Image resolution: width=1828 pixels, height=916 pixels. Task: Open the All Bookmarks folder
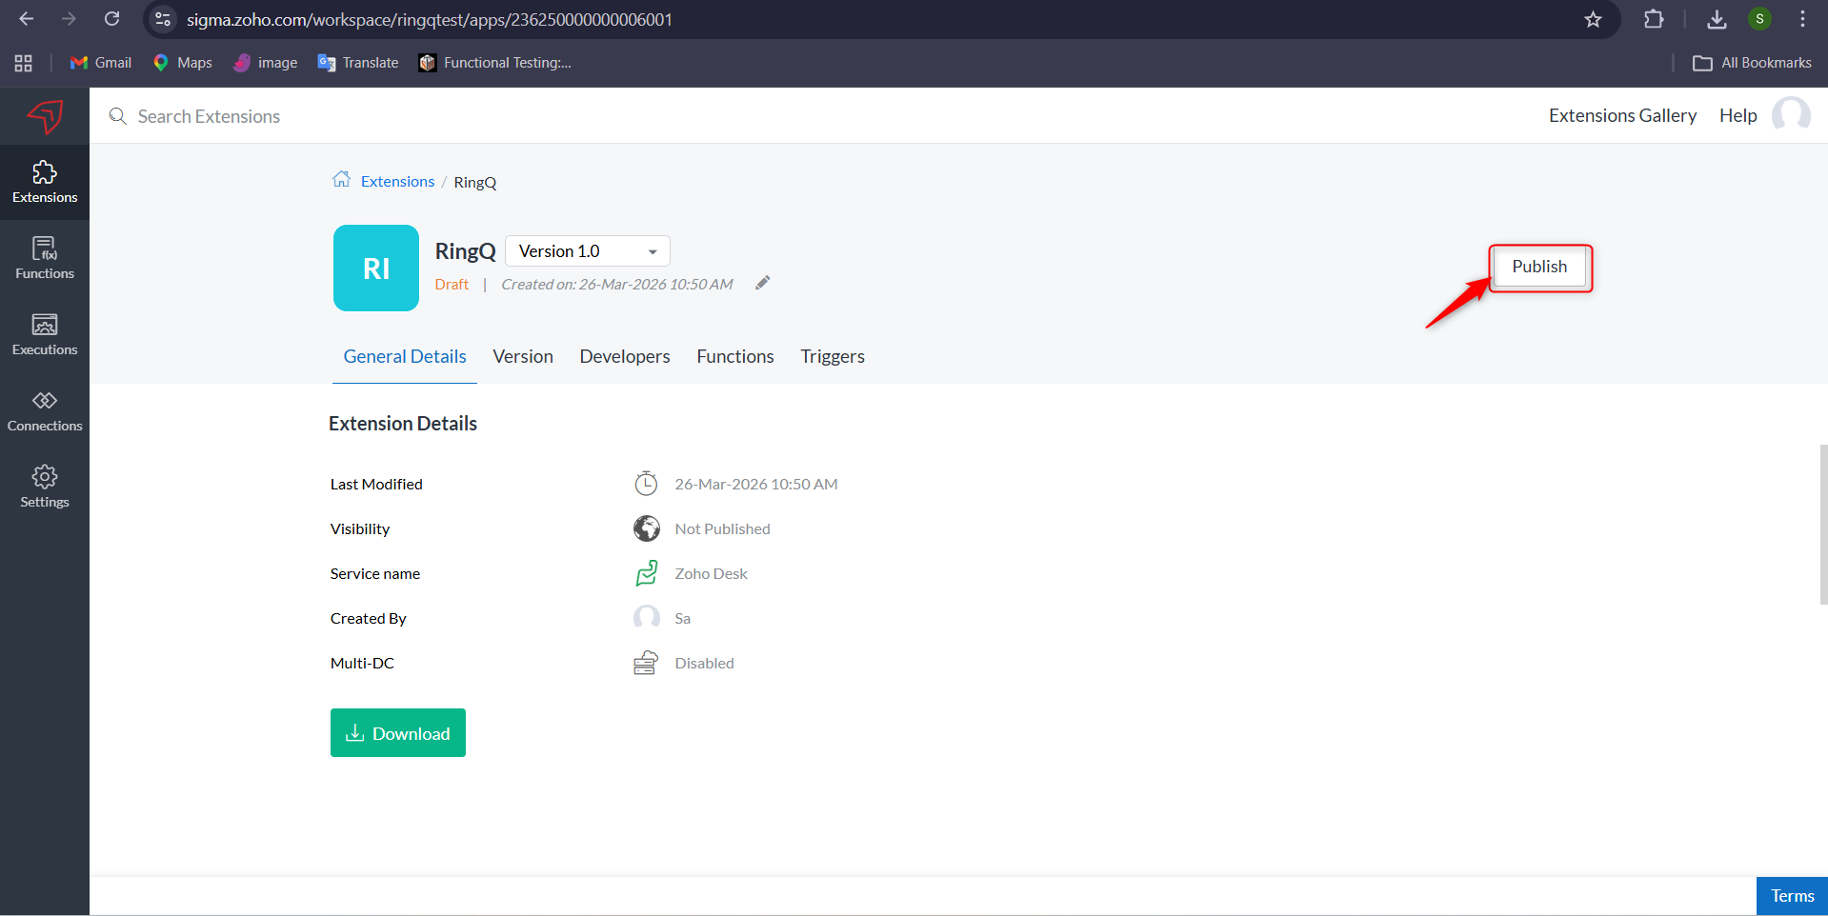1752,63
